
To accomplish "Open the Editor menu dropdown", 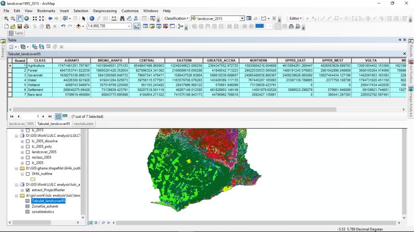I will tap(295, 18).
